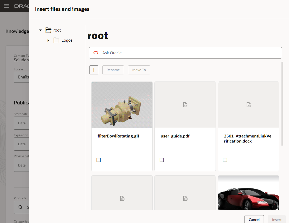This screenshot has width=289, height=223.
Task: Click the PDF icon on user_guide.pdf card
Action: pos(185,105)
